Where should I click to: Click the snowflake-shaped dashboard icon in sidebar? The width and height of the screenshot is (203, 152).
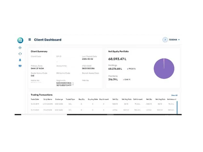coord(20,47)
